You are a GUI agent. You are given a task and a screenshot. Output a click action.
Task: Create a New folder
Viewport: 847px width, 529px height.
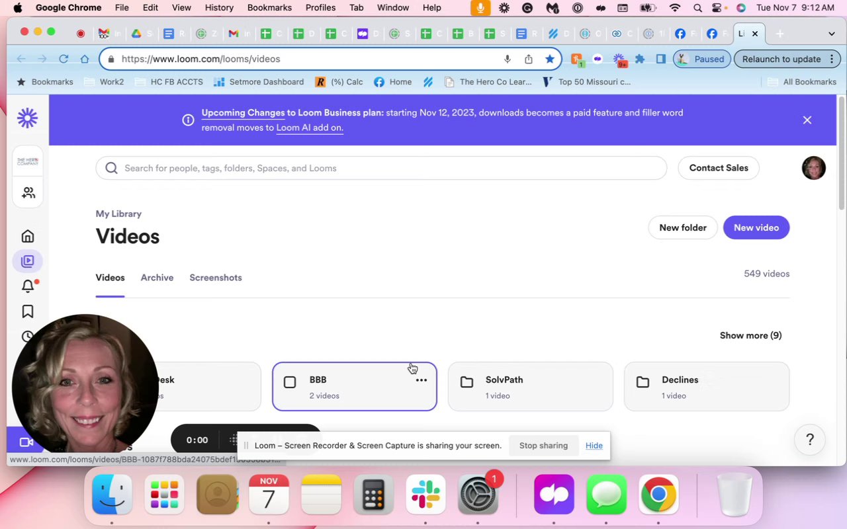click(683, 227)
